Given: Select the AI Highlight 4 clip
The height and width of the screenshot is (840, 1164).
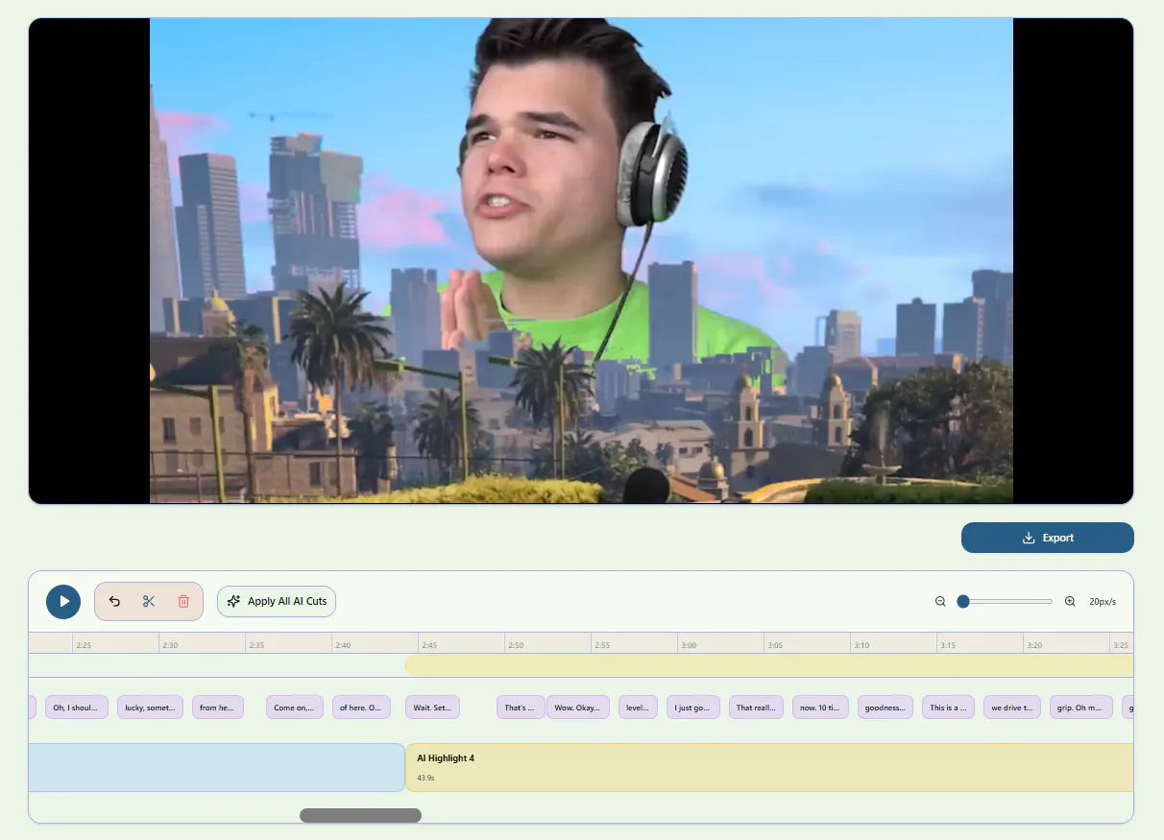Looking at the screenshot, I should (769, 767).
